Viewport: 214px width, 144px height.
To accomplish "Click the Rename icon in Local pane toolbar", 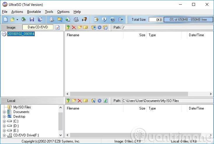I will coord(86,101).
